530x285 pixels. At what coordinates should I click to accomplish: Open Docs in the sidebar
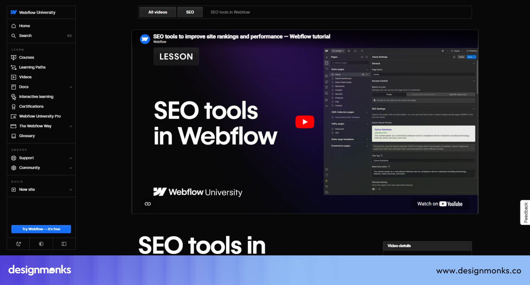41,87
